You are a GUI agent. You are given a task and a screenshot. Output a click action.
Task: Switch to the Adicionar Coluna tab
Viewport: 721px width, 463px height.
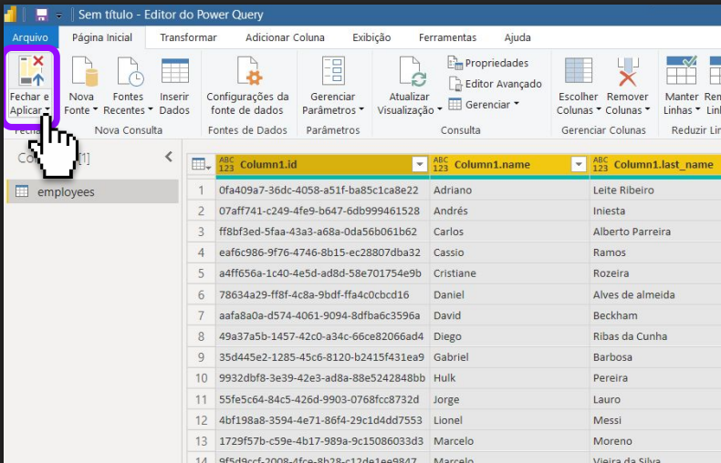click(285, 37)
